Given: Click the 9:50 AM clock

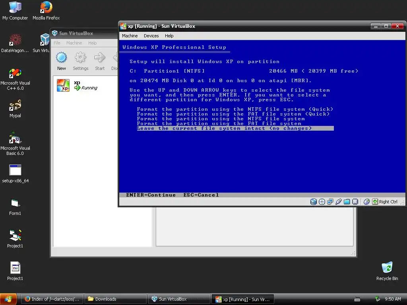Looking at the screenshot, I should click(x=393, y=299).
